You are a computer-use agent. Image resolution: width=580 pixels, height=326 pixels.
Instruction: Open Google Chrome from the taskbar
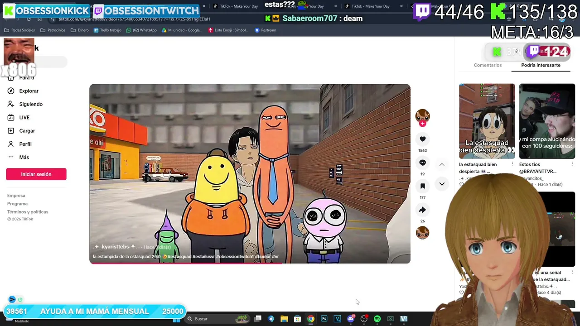click(311, 319)
